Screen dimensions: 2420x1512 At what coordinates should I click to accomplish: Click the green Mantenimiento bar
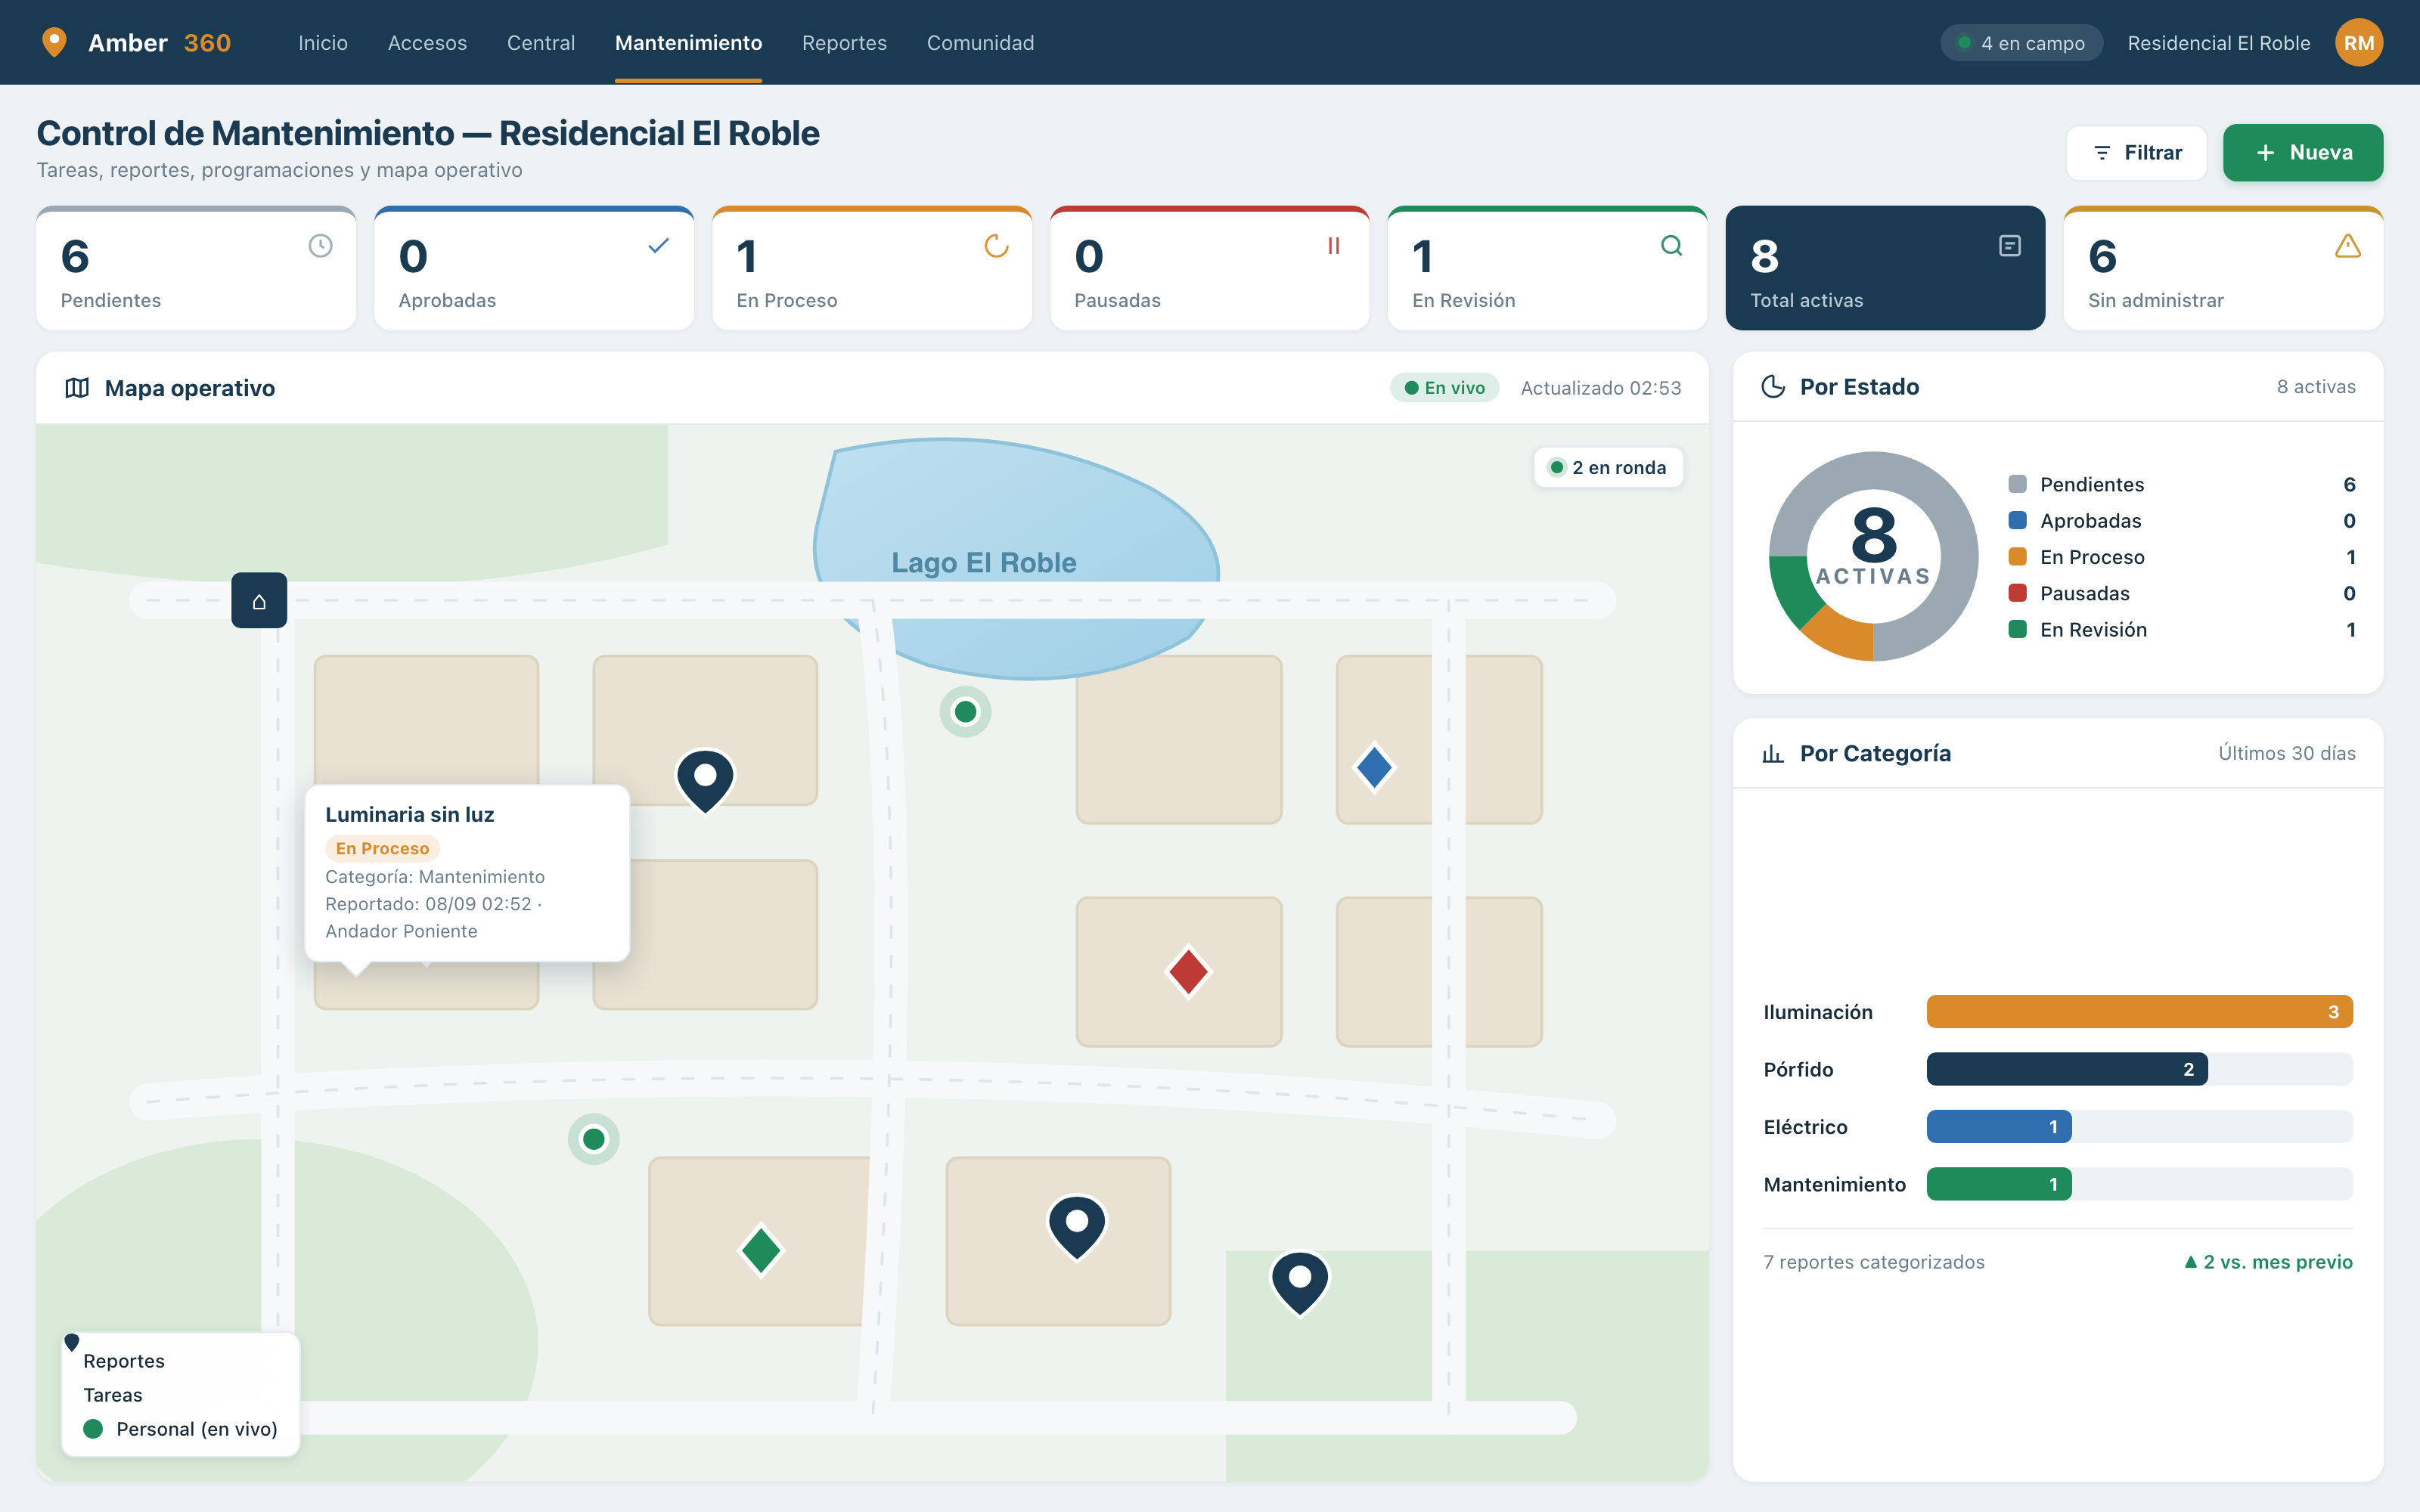[1999, 1184]
